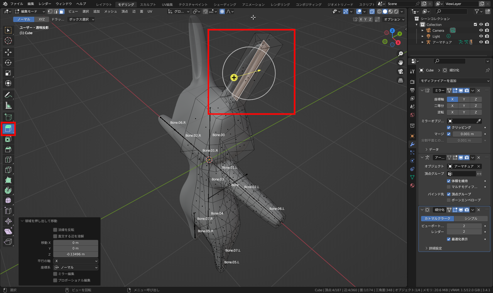493x293 pixels.
Task: Switch perspective/orthographic with the grid gizmo
Action: [x=401, y=80]
